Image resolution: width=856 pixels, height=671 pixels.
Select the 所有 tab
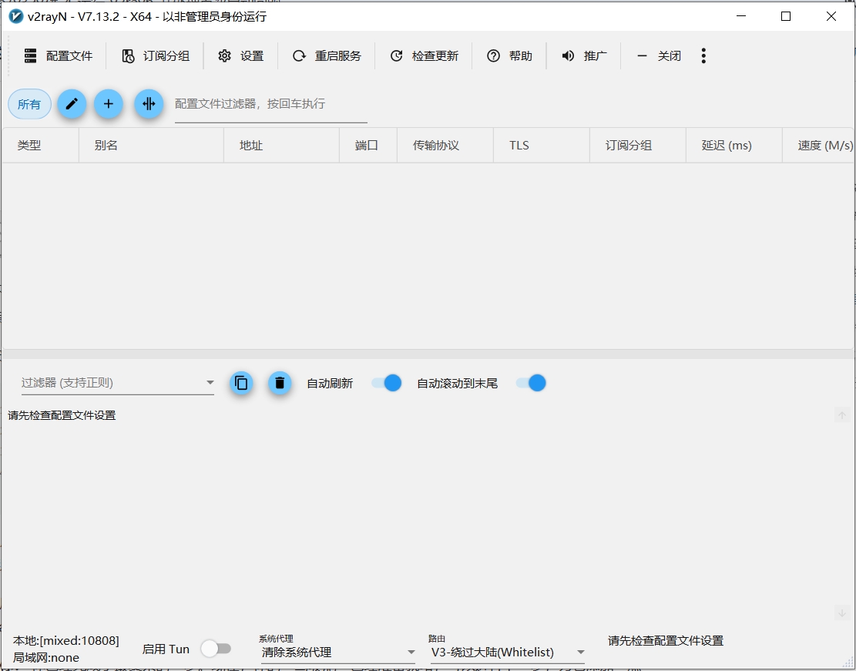(29, 104)
